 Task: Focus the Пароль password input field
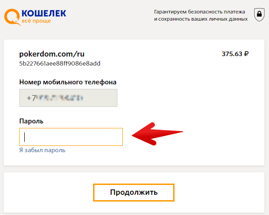click(x=71, y=137)
